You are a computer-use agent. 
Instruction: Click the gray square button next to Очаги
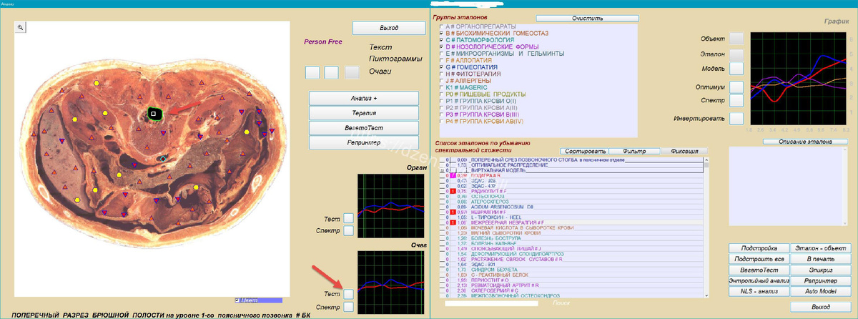(352, 72)
